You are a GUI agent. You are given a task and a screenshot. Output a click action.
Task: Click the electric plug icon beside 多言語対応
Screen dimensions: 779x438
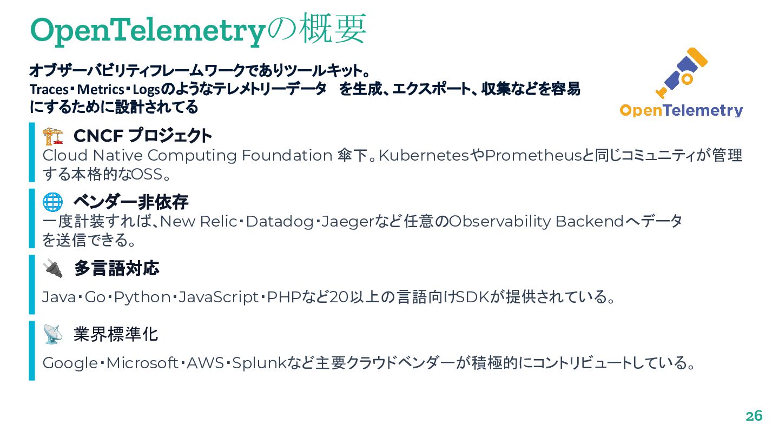tap(52, 268)
